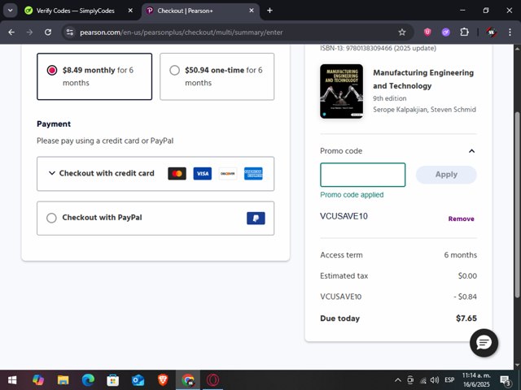
Task: Open Opera browser from the taskbar
Action: pyautogui.click(x=212, y=380)
